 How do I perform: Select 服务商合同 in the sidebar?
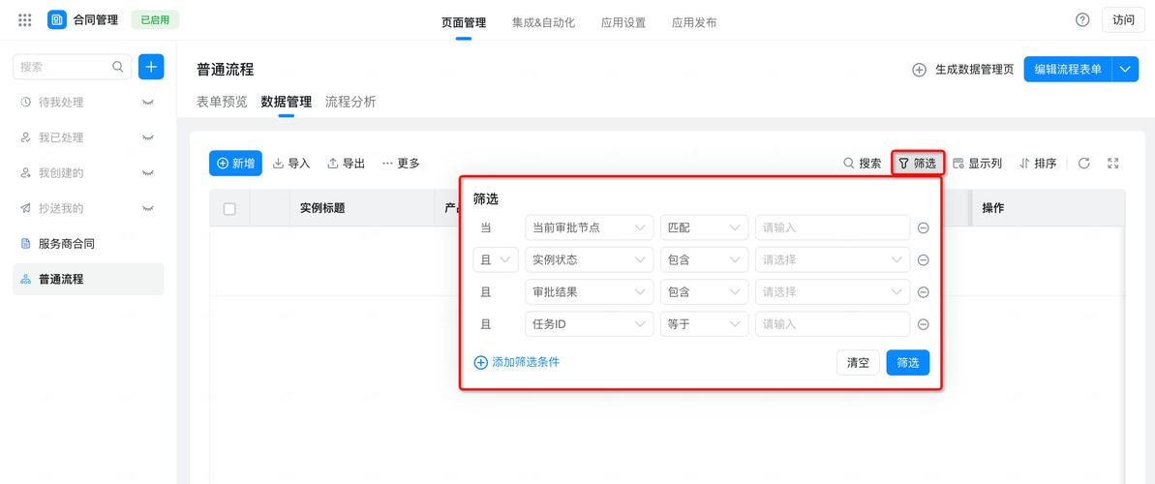tap(67, 244)
